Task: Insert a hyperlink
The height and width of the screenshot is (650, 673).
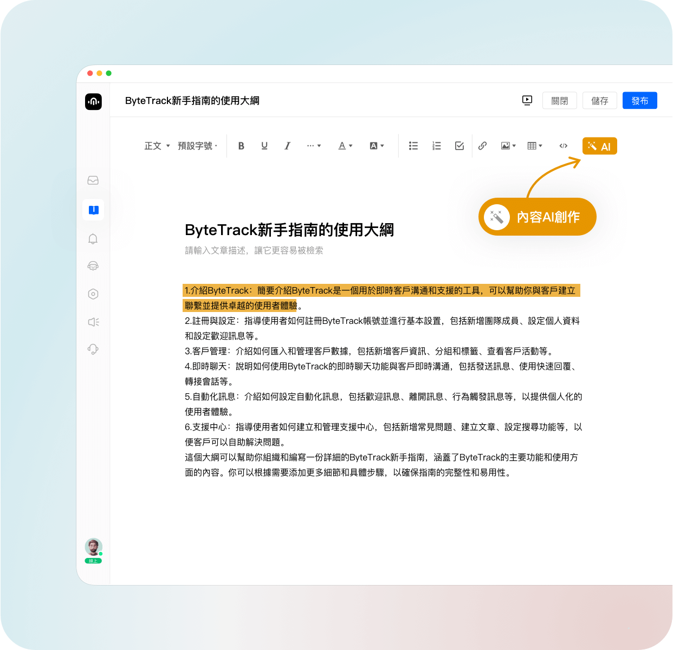Action: pyautogui.click(x=482, y=146)
